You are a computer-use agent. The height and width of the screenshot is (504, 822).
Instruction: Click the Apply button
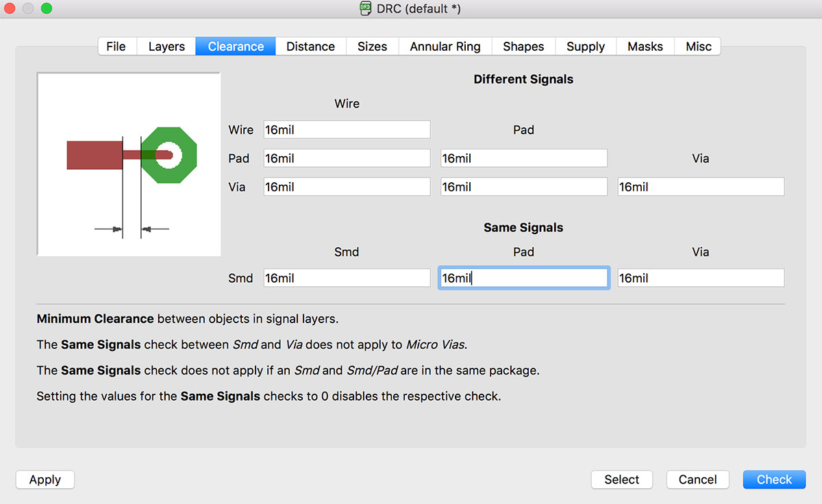point(45,479)
